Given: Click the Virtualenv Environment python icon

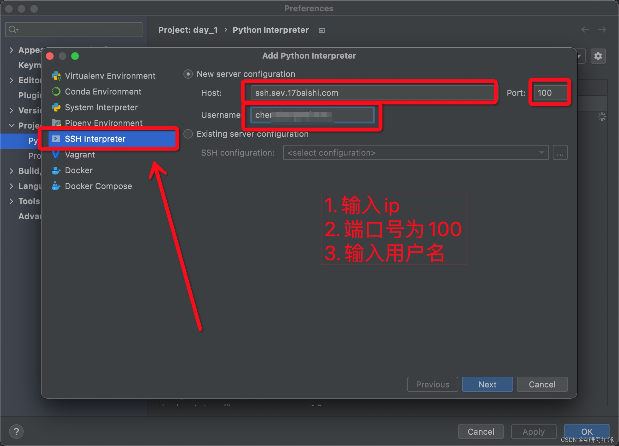Looking at the screenshot, I should 56,76.
